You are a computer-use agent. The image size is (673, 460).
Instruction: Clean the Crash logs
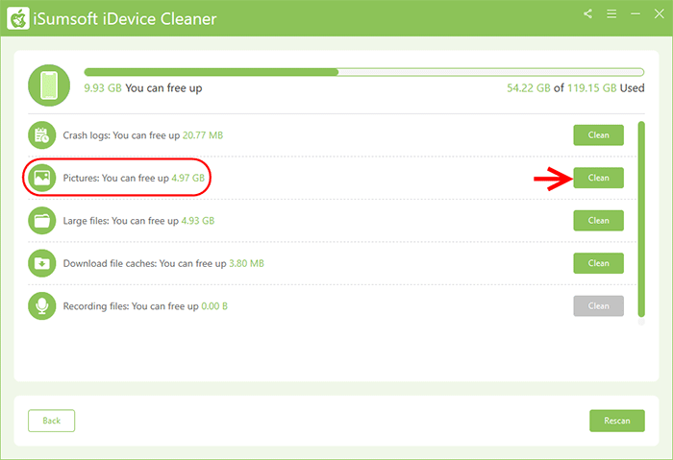coord(598,135)
